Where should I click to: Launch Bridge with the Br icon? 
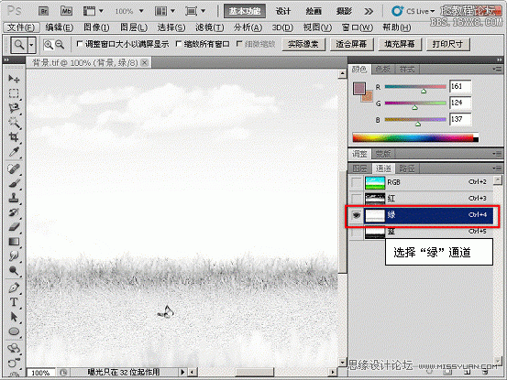[43, 11]
